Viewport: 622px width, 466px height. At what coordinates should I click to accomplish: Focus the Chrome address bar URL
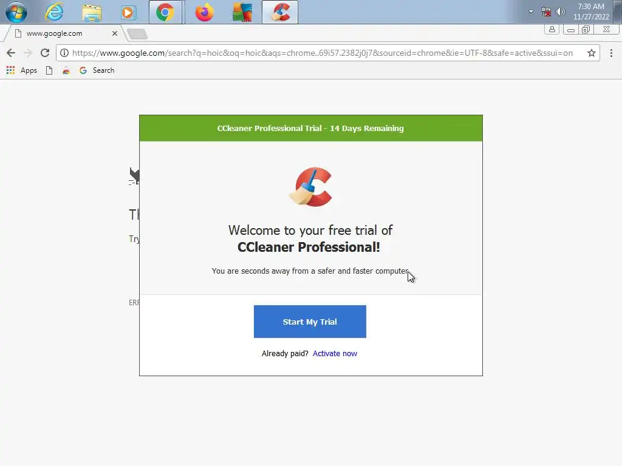[322, 53]
